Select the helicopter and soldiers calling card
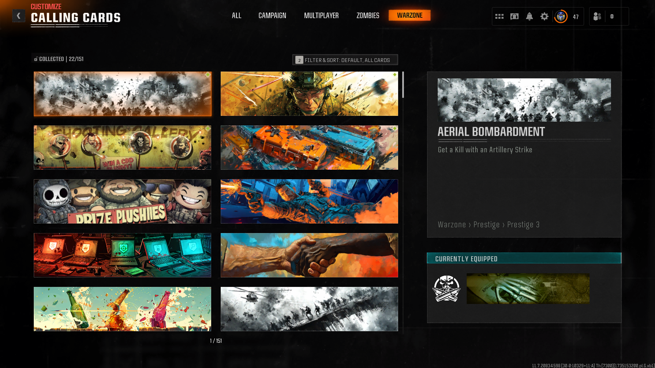Image resolution: width=655 pixels, height=368 pixels. click(x=309, y=309)
